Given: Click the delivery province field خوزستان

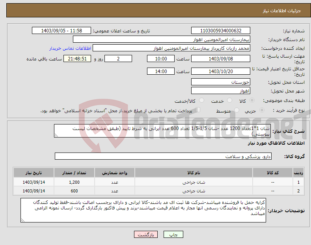Looking at the screenshot, I should (x=221, y=82).
